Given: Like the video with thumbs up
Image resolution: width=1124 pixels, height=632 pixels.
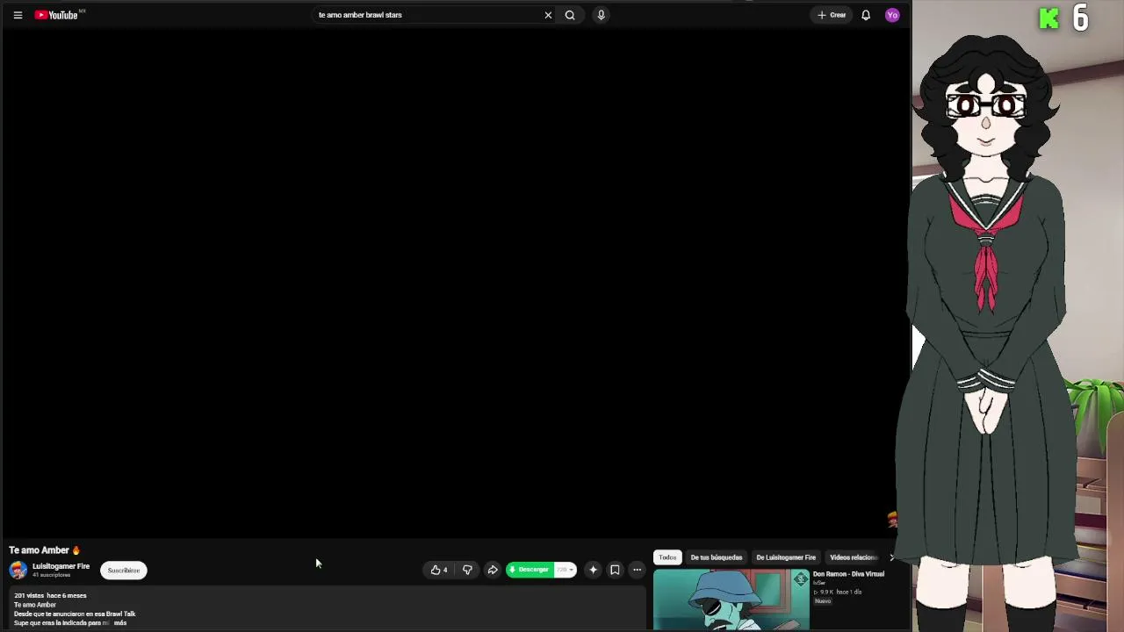Looking at the screenshot, I should click(x=439, y=571).
